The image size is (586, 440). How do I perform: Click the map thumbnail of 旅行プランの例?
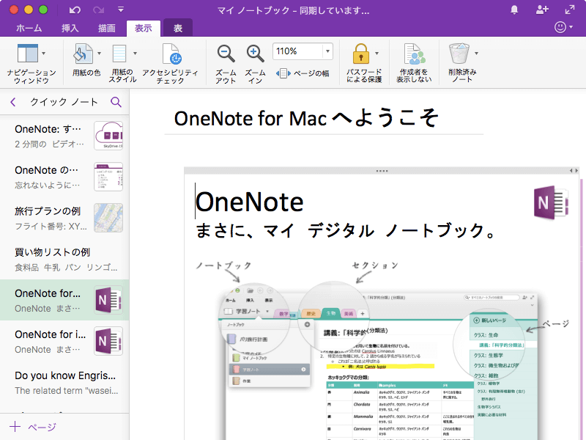click(x=108, y=218)
